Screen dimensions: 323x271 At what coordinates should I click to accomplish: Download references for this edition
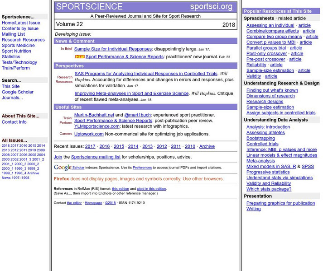click(x=121, y=189)
